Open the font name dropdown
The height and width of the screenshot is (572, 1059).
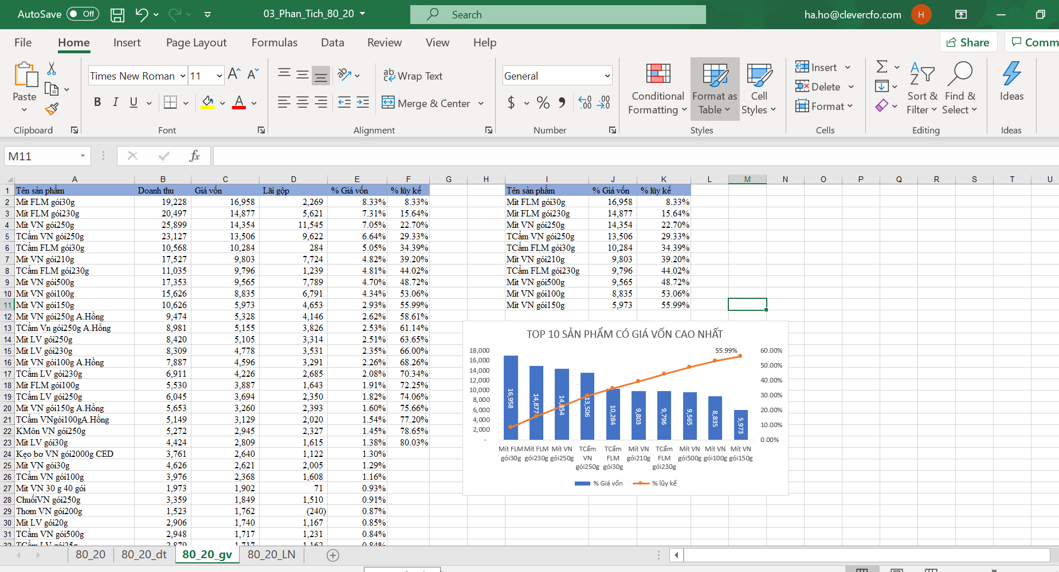183,76
